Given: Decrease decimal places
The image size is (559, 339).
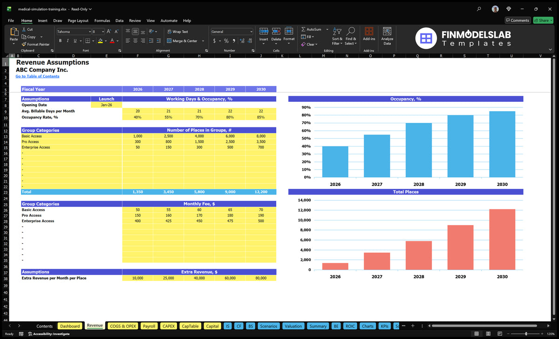Looking at the screenshot, I should [250, 41].
